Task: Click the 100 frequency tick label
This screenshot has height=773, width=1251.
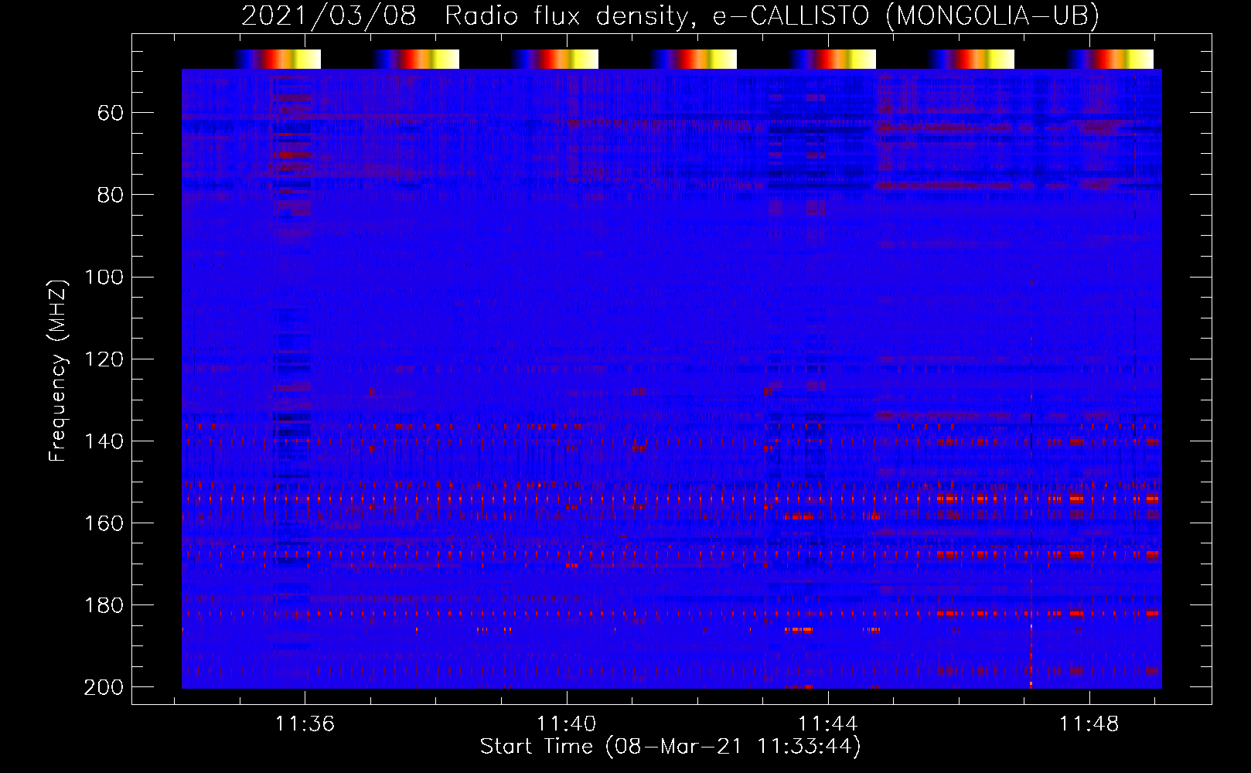Action: tap(104, 277)
